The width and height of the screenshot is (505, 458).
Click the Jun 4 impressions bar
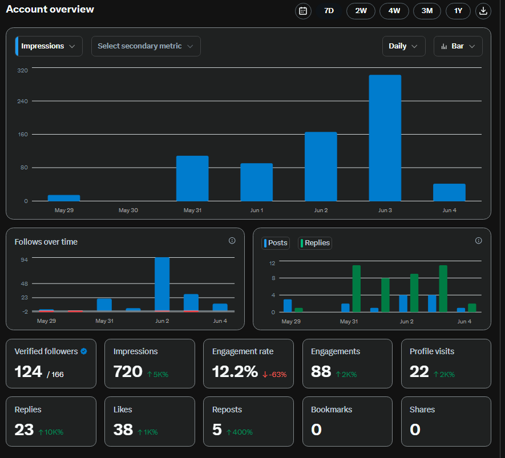(x=449, y=192)
